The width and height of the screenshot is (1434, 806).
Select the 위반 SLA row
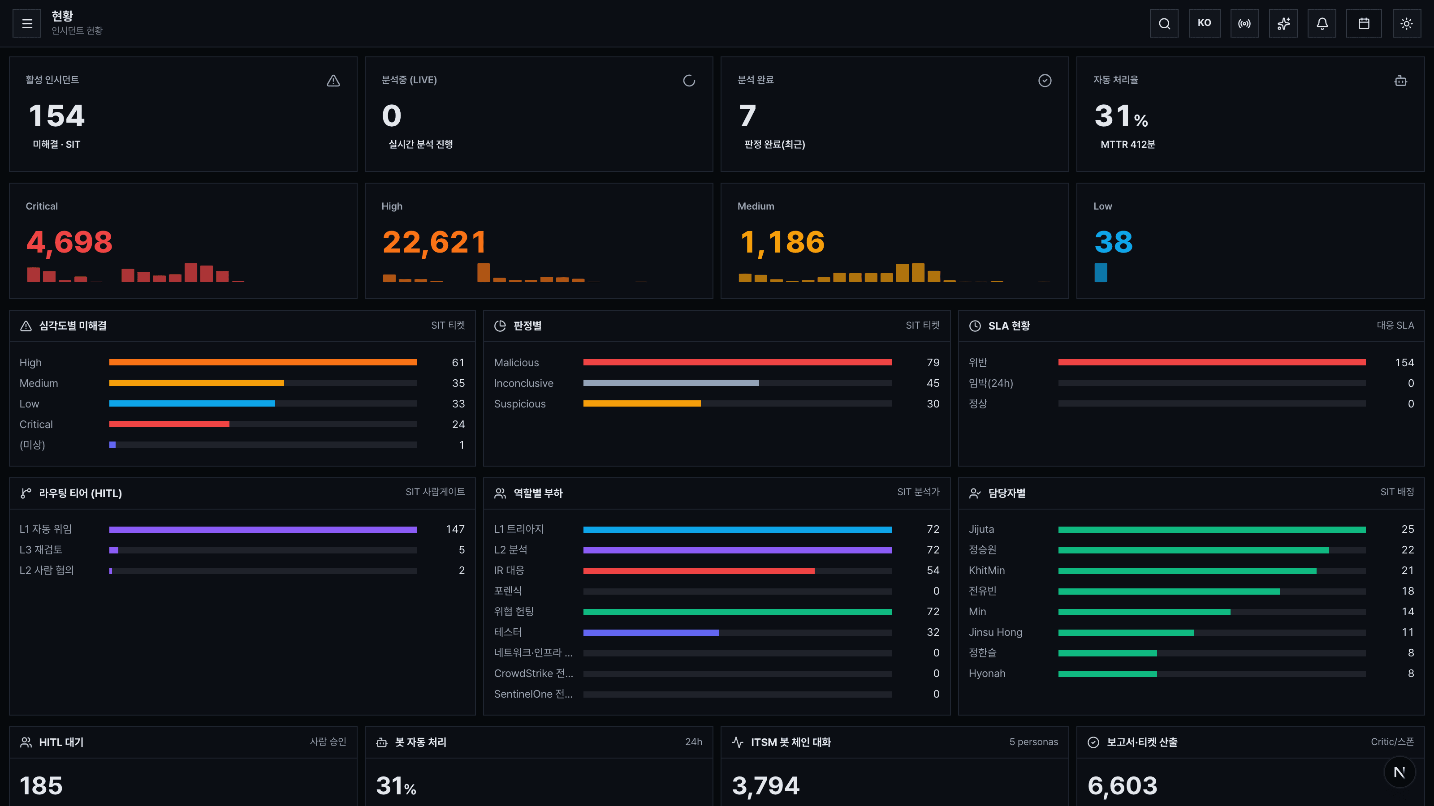[1191, 363]
